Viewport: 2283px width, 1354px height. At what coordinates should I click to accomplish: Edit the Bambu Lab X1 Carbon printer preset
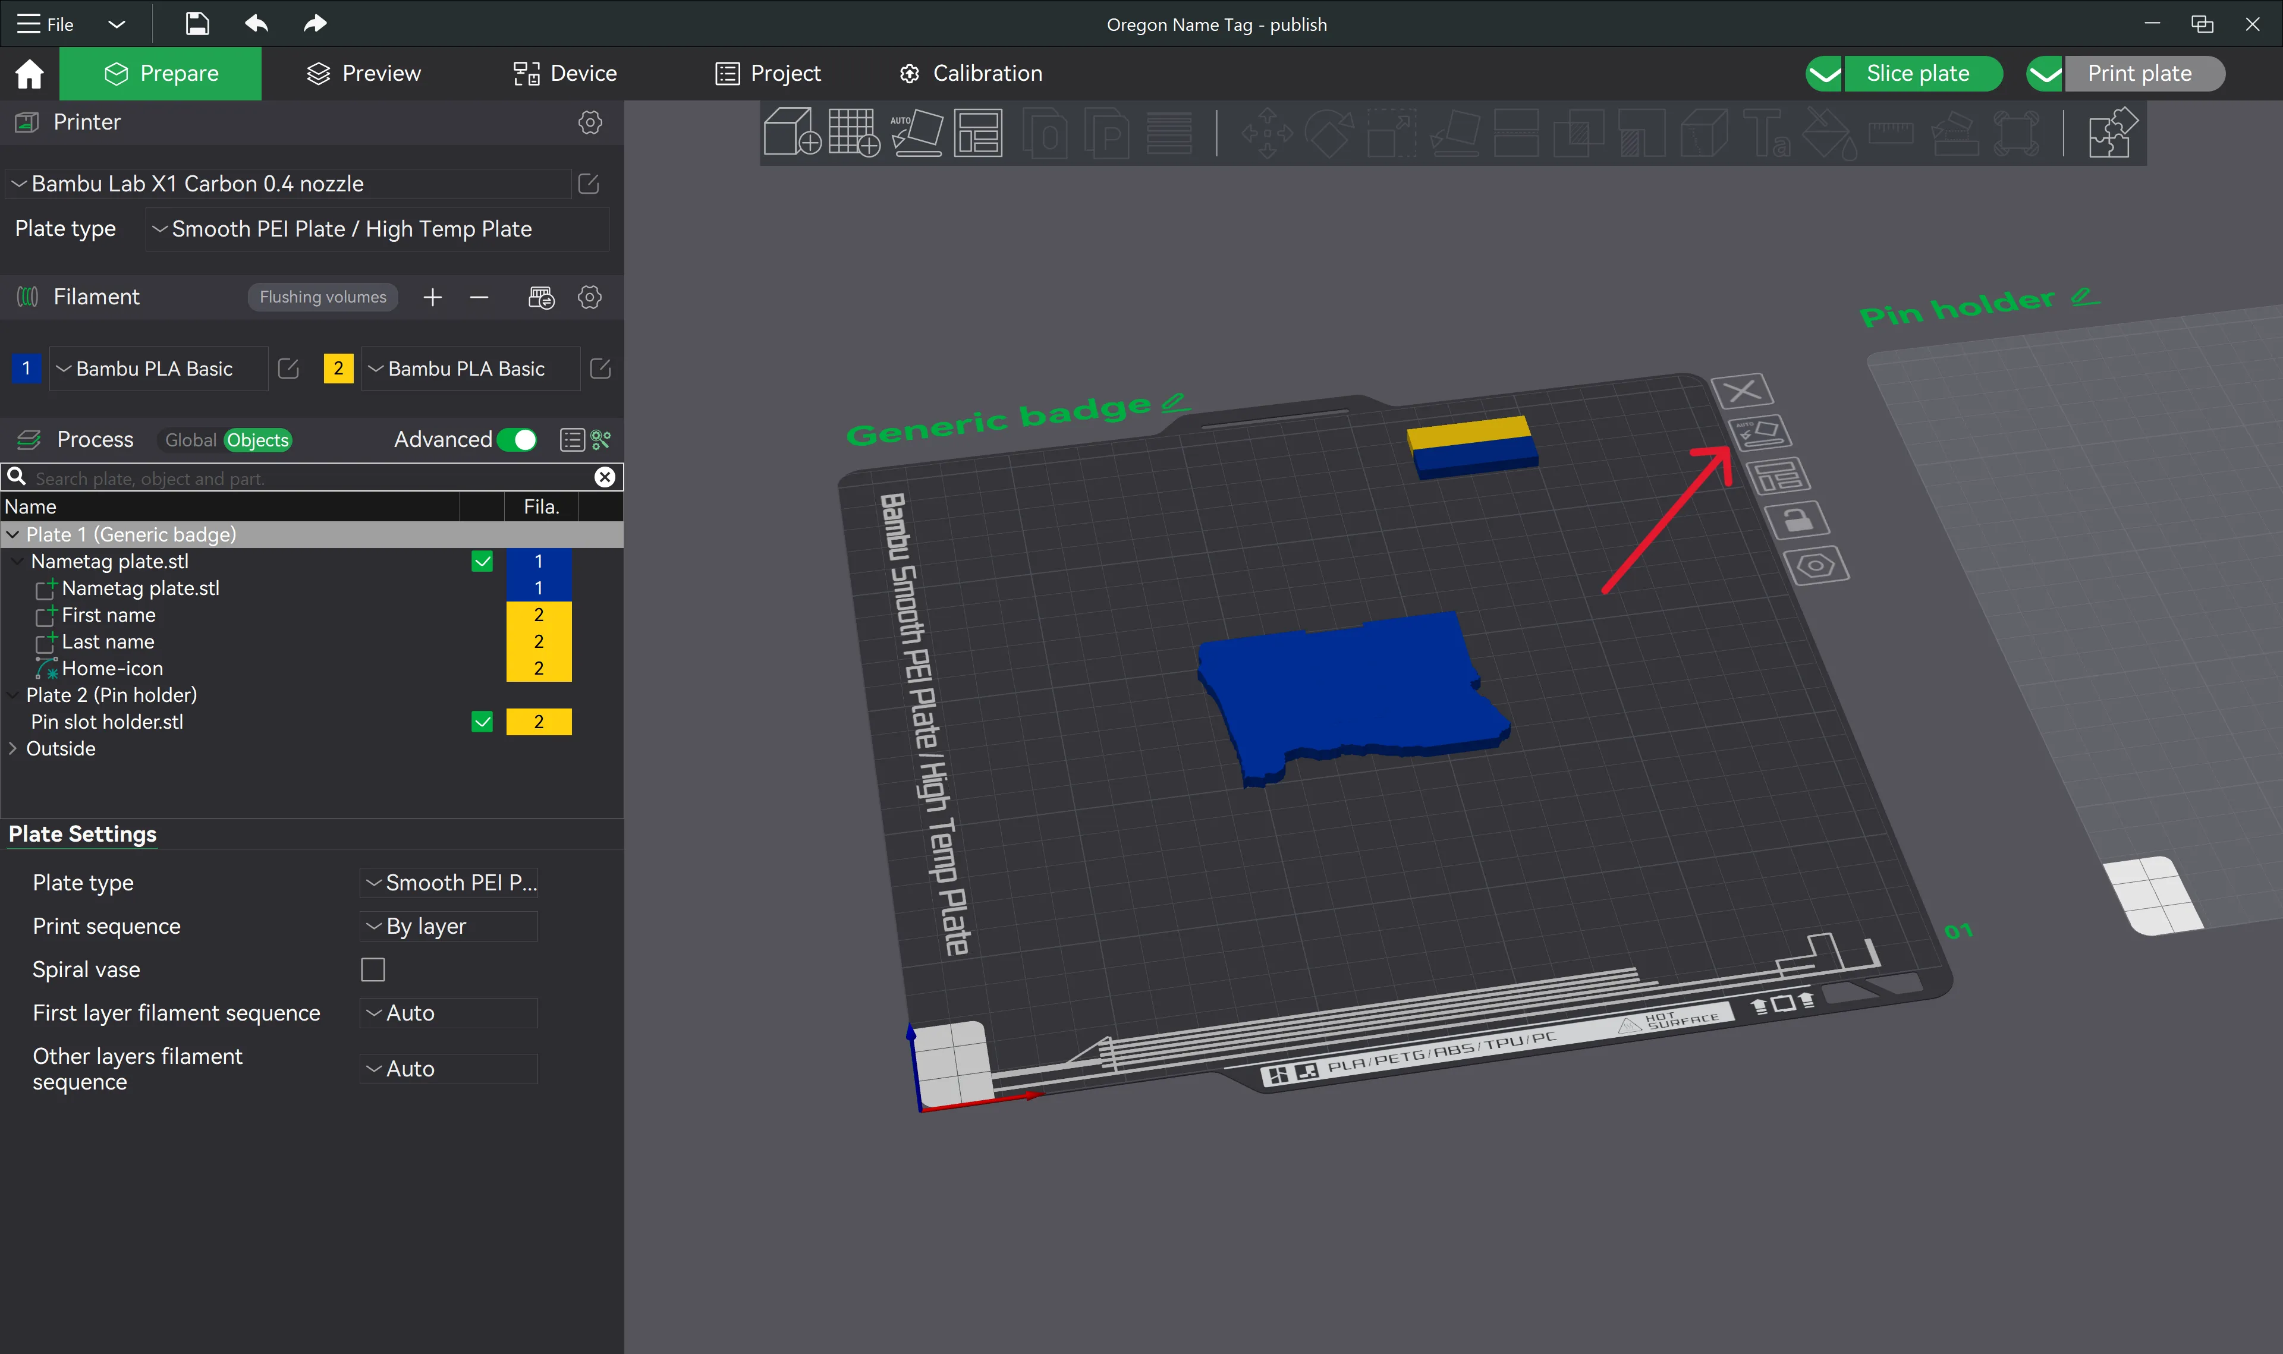[x=589, y=184]
